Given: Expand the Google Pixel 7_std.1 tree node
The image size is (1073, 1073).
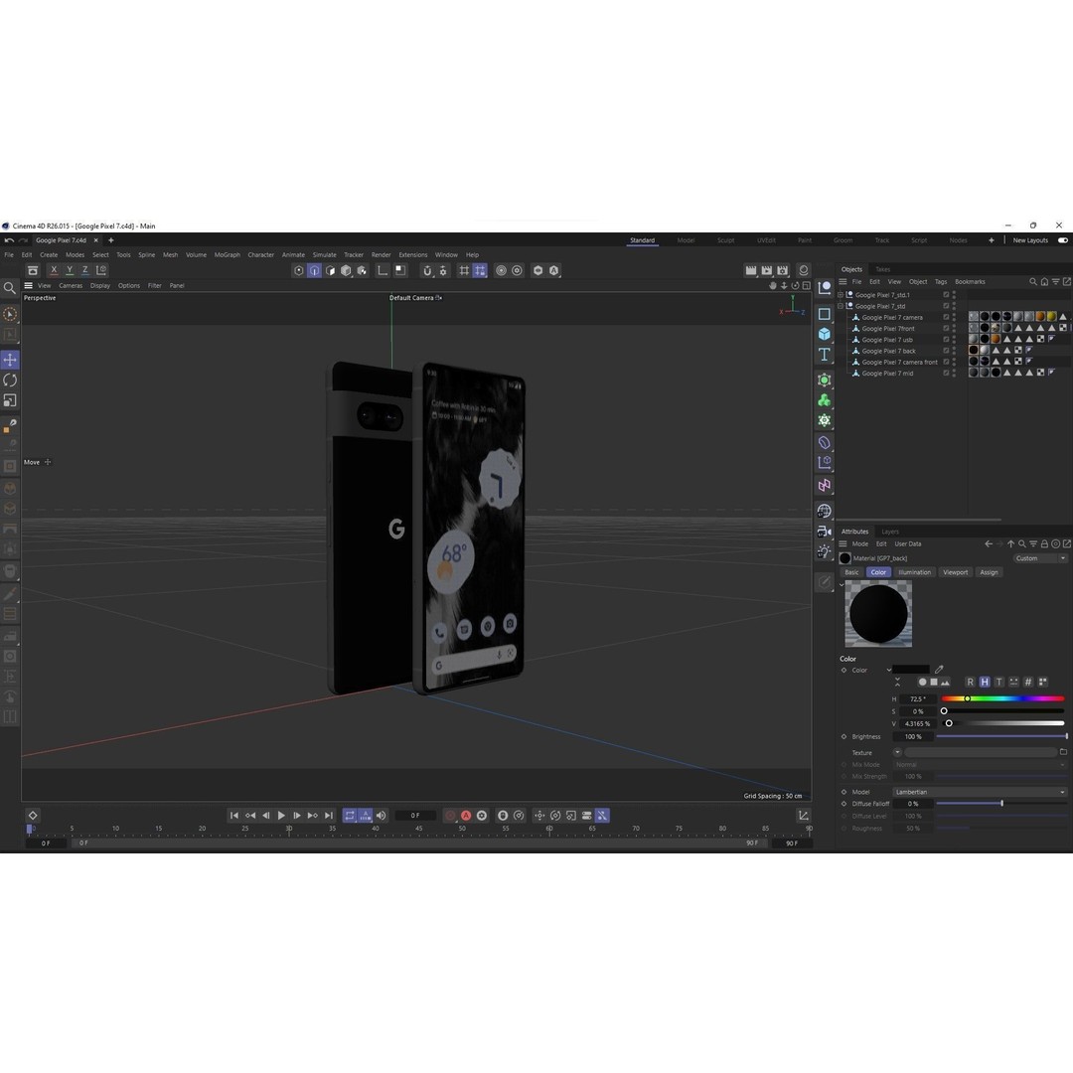Looking at the screenshot, I should tap(841, 295).
